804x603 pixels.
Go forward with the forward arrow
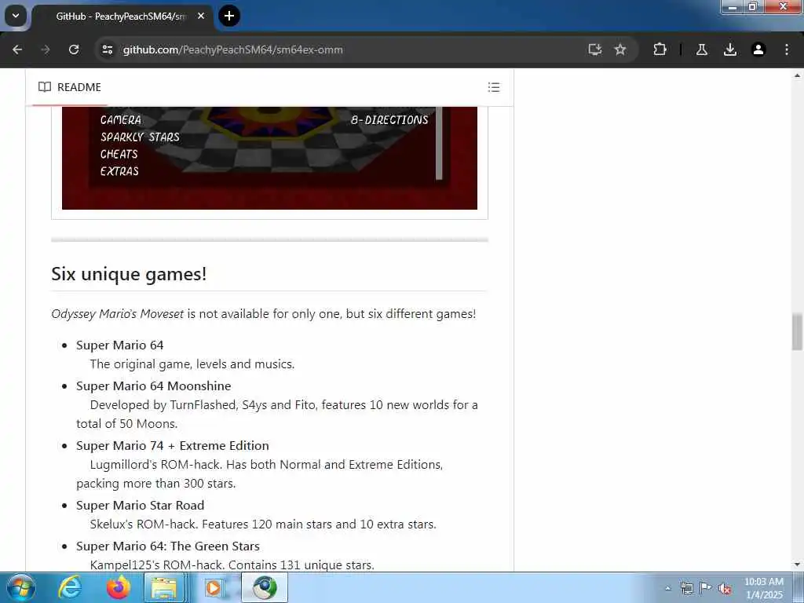(46, 49)
